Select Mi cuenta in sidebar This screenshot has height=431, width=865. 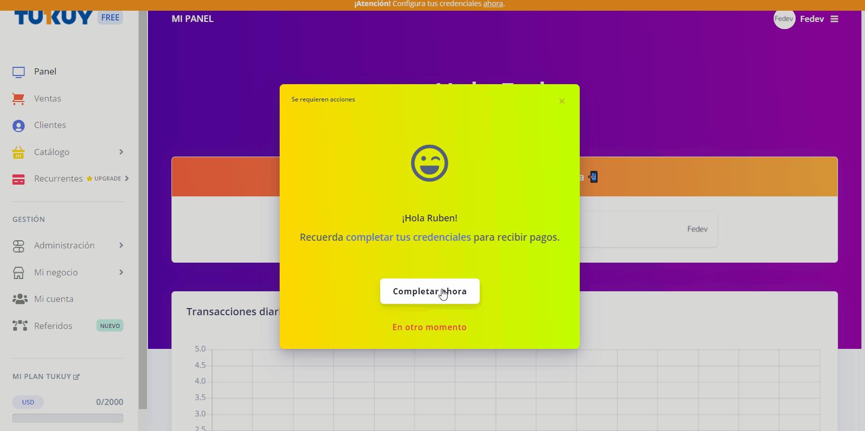pyautogui.click(x=54, y=299)
